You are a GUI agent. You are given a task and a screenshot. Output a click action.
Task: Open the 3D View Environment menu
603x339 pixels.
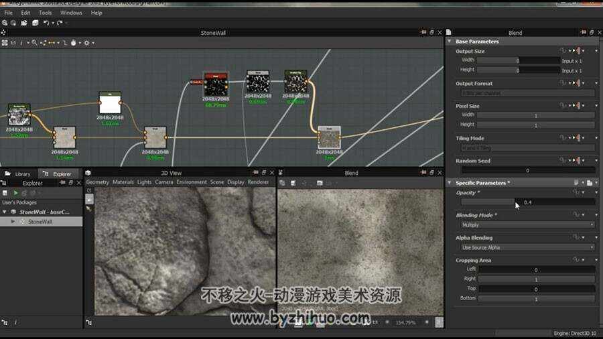click(192, 182)
